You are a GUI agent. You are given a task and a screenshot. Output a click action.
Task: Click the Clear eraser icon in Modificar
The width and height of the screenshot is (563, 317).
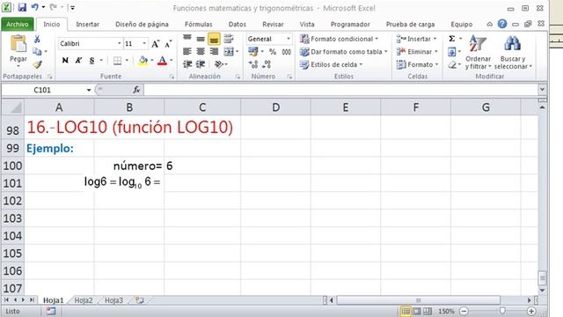point(452,64)
